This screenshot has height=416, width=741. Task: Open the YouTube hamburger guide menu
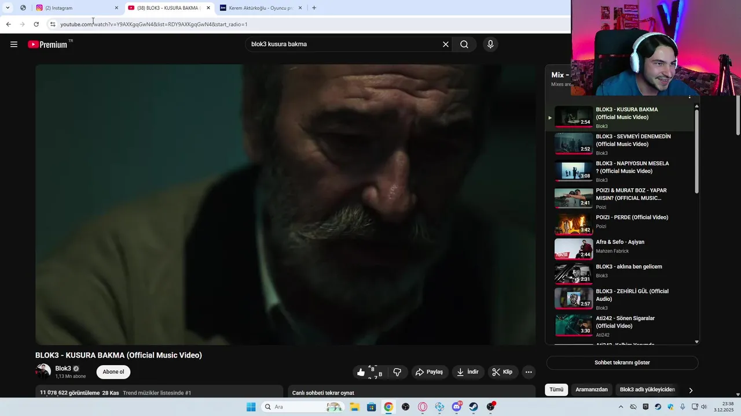(14, 44)
